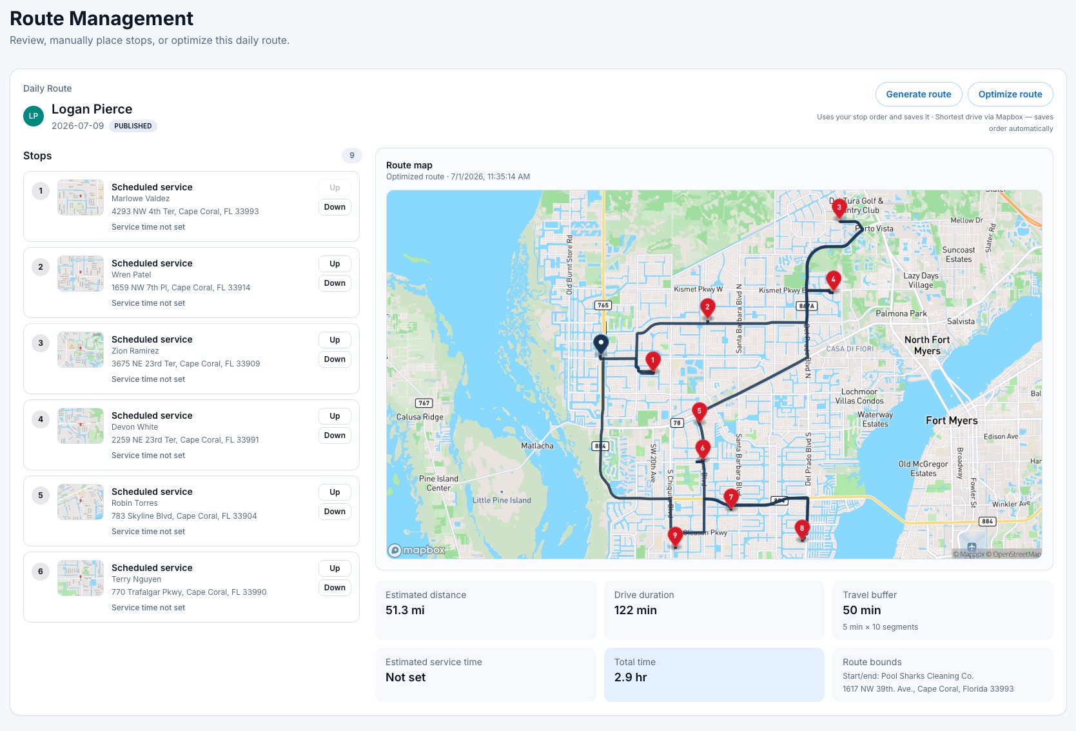Select address 783 Skyline Blvd
This screenshot has height=731, width=1076.
click(184, 516)
